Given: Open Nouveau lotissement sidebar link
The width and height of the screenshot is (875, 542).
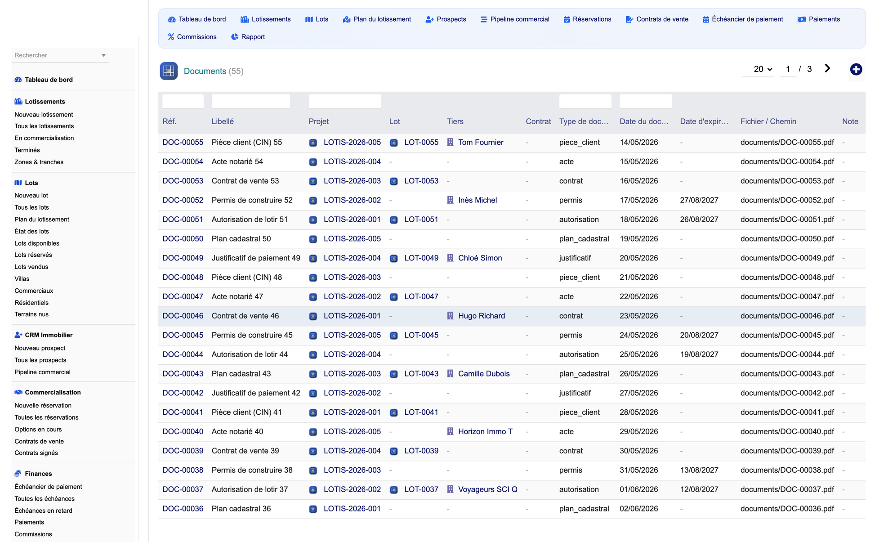Looking at the screenshot, I should tap(44, 115).
